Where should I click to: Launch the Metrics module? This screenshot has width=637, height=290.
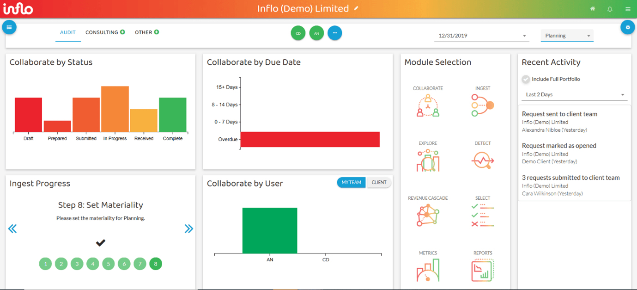click(428, 270)
